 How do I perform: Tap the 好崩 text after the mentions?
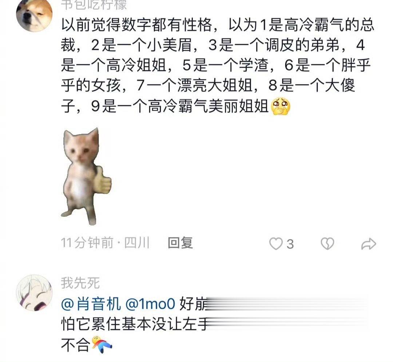(x=194, y=304)
